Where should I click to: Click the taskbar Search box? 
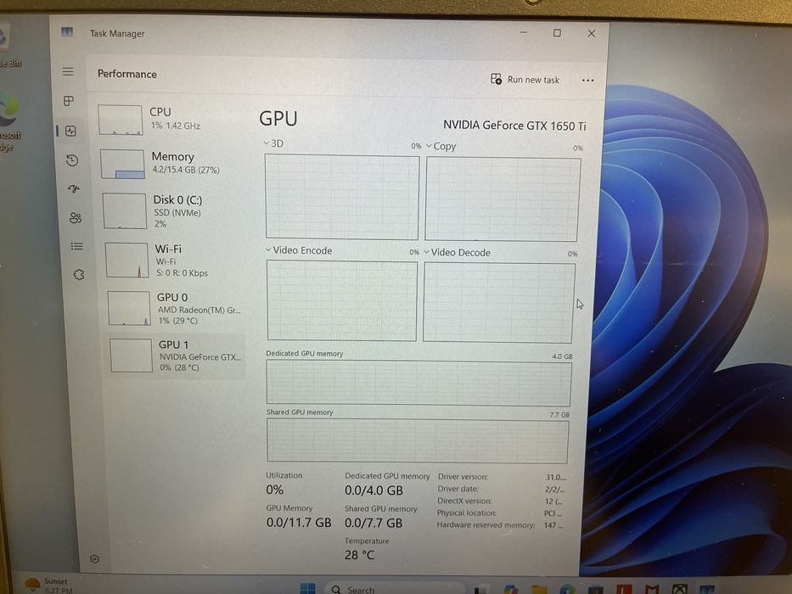coord(394,589)
